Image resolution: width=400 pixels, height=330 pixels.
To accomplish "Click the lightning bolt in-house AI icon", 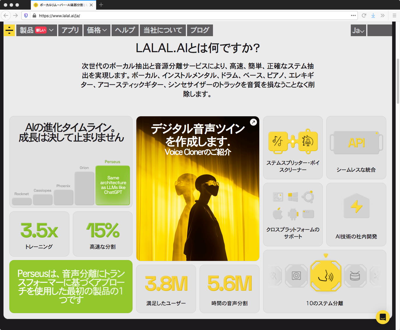I will pos(356,206).
